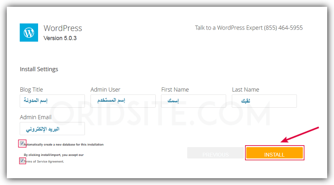This screenshot has width=334, height=185.
Task: Toggle Terms of Service Agreement checkbox
Action: [22, 161]
